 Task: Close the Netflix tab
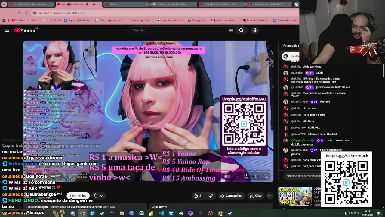(x=146, y=5)
